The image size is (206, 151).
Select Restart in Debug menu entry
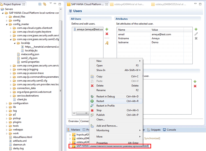click(x=116, y=96)
